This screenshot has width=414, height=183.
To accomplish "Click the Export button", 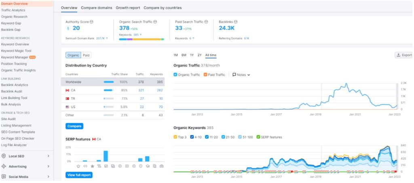I will tap(404, 55).
